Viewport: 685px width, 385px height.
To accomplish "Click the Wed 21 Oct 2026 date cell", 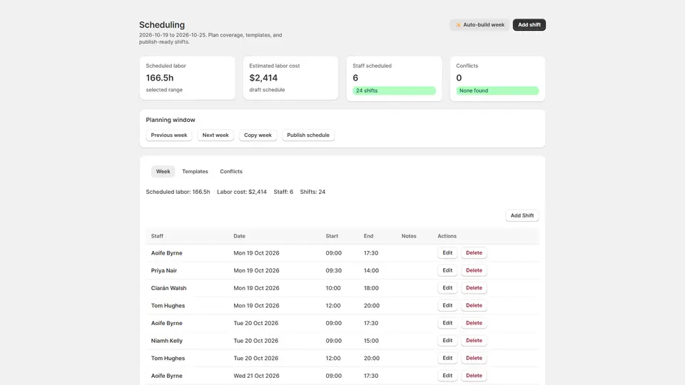I will tap(256, 376).
